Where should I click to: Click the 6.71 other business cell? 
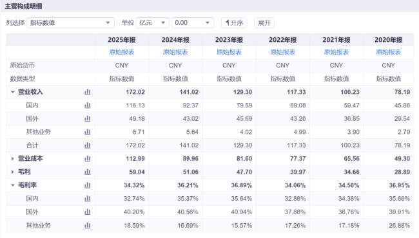(x=139, y=132)
